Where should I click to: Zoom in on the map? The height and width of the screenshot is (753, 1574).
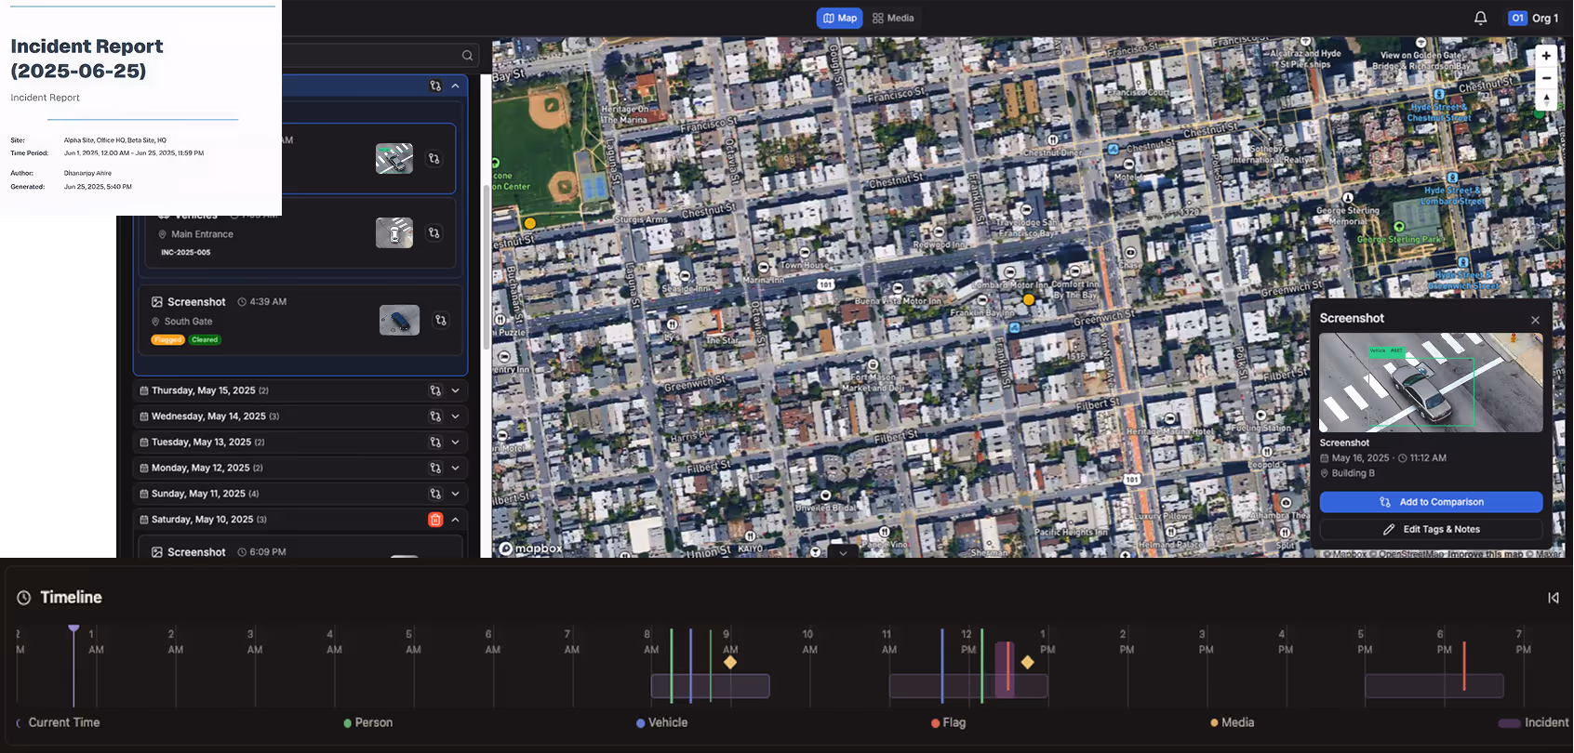tap(1546, 56)
